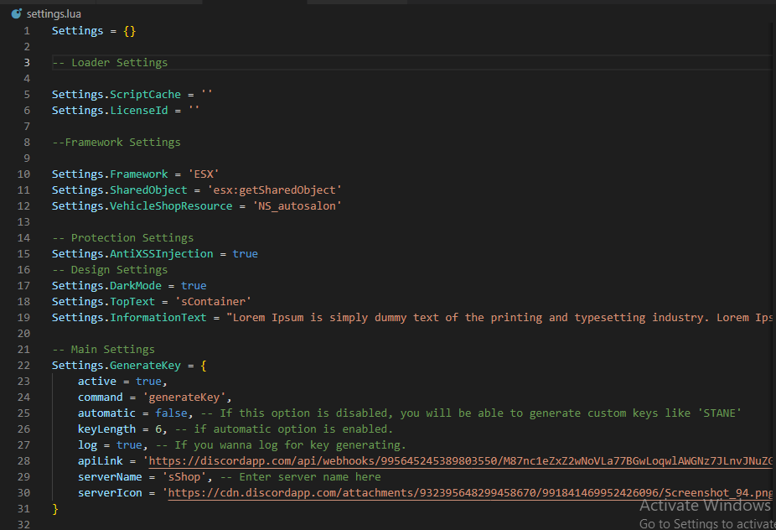Click the false value after automatic
Screen dimensions: 776x530
point(171,413)
